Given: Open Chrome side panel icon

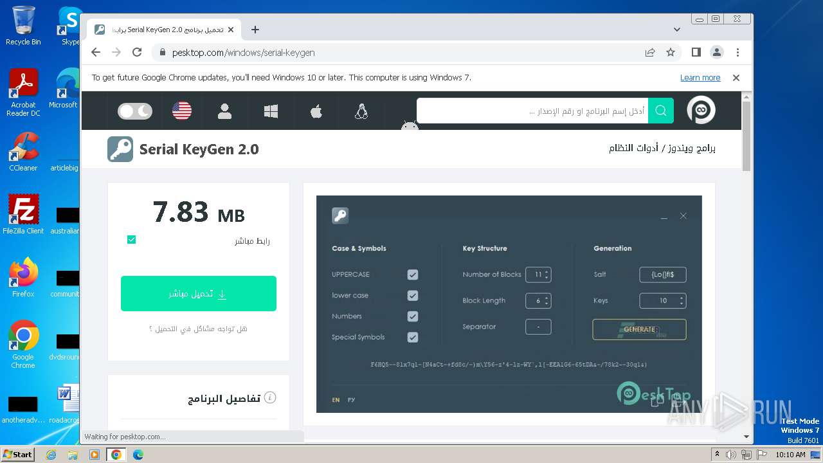Looking at the screenshot, I should point(696,52).
